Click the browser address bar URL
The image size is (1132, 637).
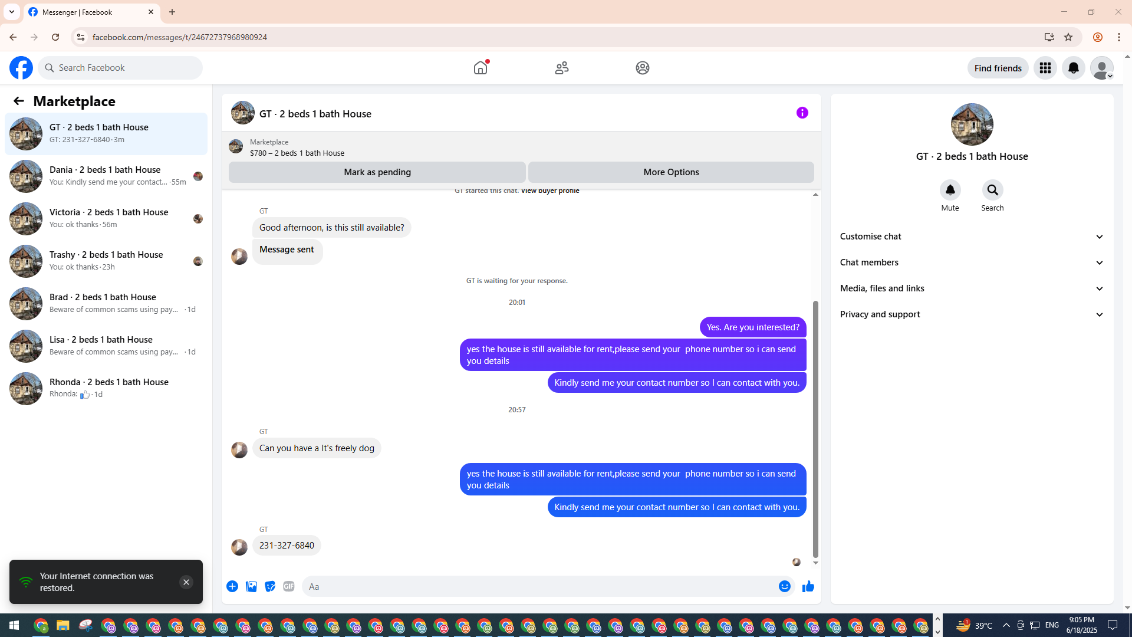180,37
